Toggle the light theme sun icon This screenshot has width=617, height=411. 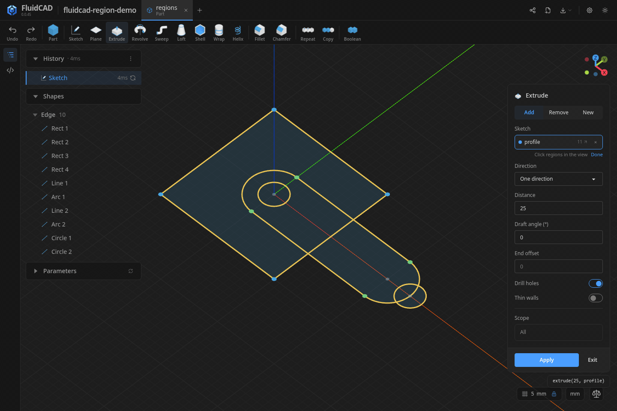605,10
